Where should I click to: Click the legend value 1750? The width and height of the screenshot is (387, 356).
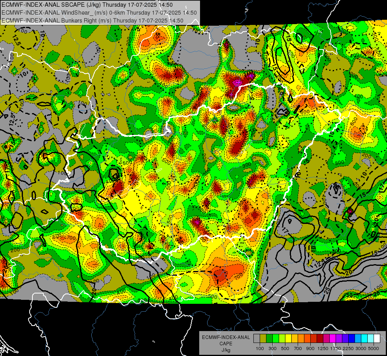pyautogui.click(x=336, y=348)
